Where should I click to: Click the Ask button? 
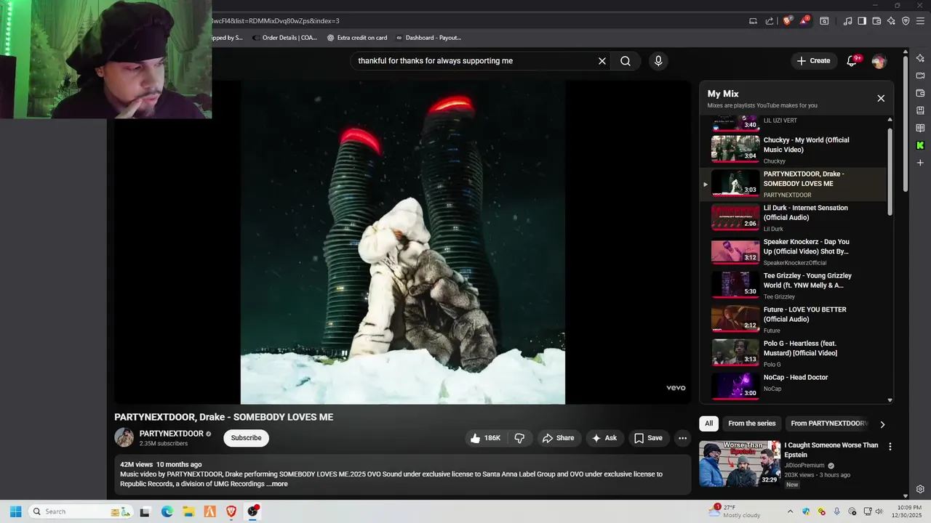coord(604,438)
